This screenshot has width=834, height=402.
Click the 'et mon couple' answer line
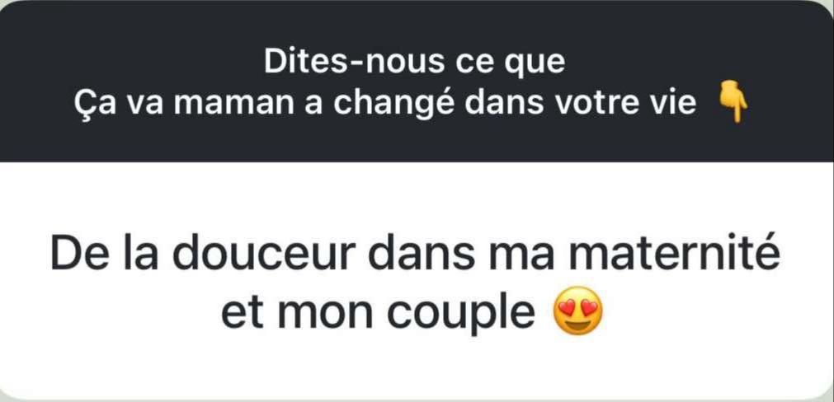pos(378,313)
